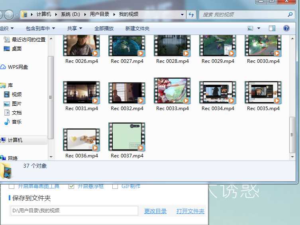Click the forward navigation arrow button
Image resolution: width=300 pixels, height=225 pixels.
(9, 14)
